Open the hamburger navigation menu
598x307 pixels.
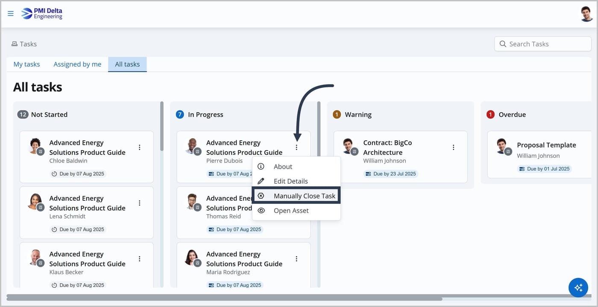11,14
